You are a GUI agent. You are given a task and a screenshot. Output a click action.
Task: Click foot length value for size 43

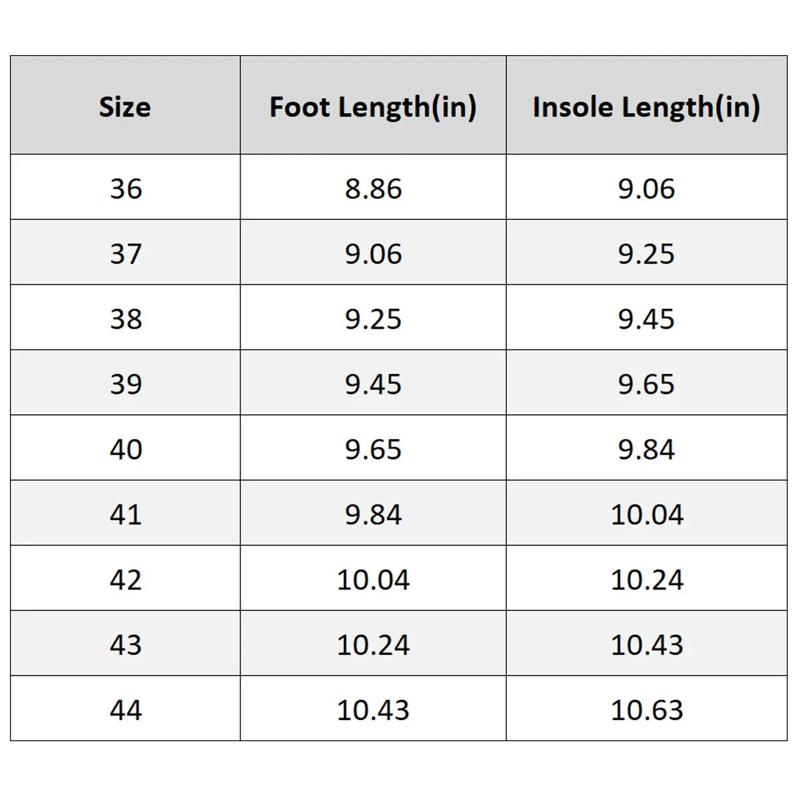coord(373,644)
